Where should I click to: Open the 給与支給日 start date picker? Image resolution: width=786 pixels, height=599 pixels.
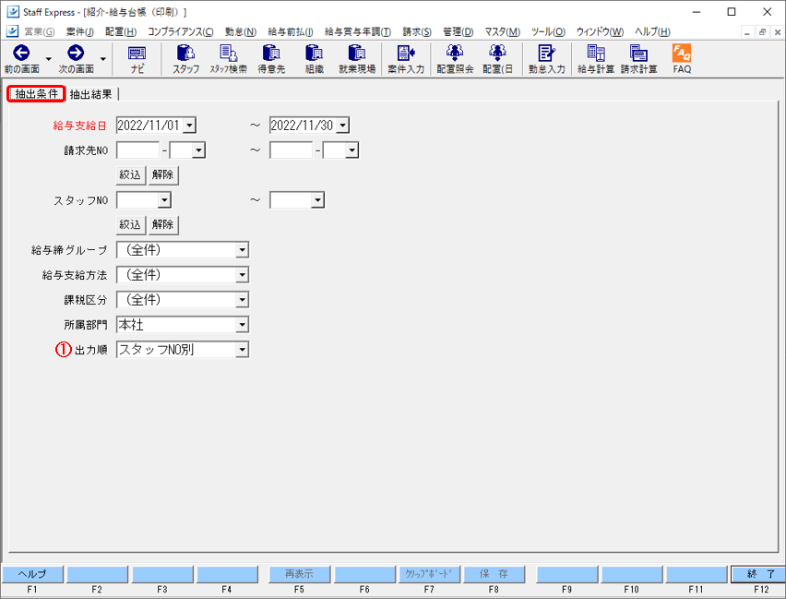pyautogui.click(x=189, y=126)
